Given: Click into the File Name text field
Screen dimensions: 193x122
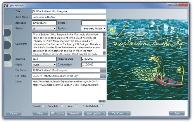Looking at the screenshot, I should click(66, 70).
